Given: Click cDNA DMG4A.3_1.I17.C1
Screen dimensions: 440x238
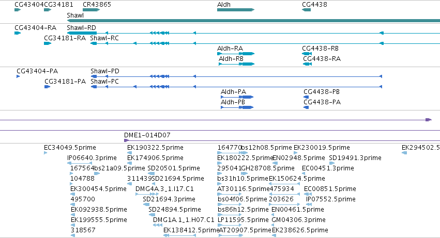Looking at the screenshot, I should (164, 189).
